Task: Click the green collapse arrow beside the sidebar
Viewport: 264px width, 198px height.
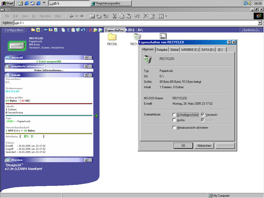Action: tap(96, 116)
